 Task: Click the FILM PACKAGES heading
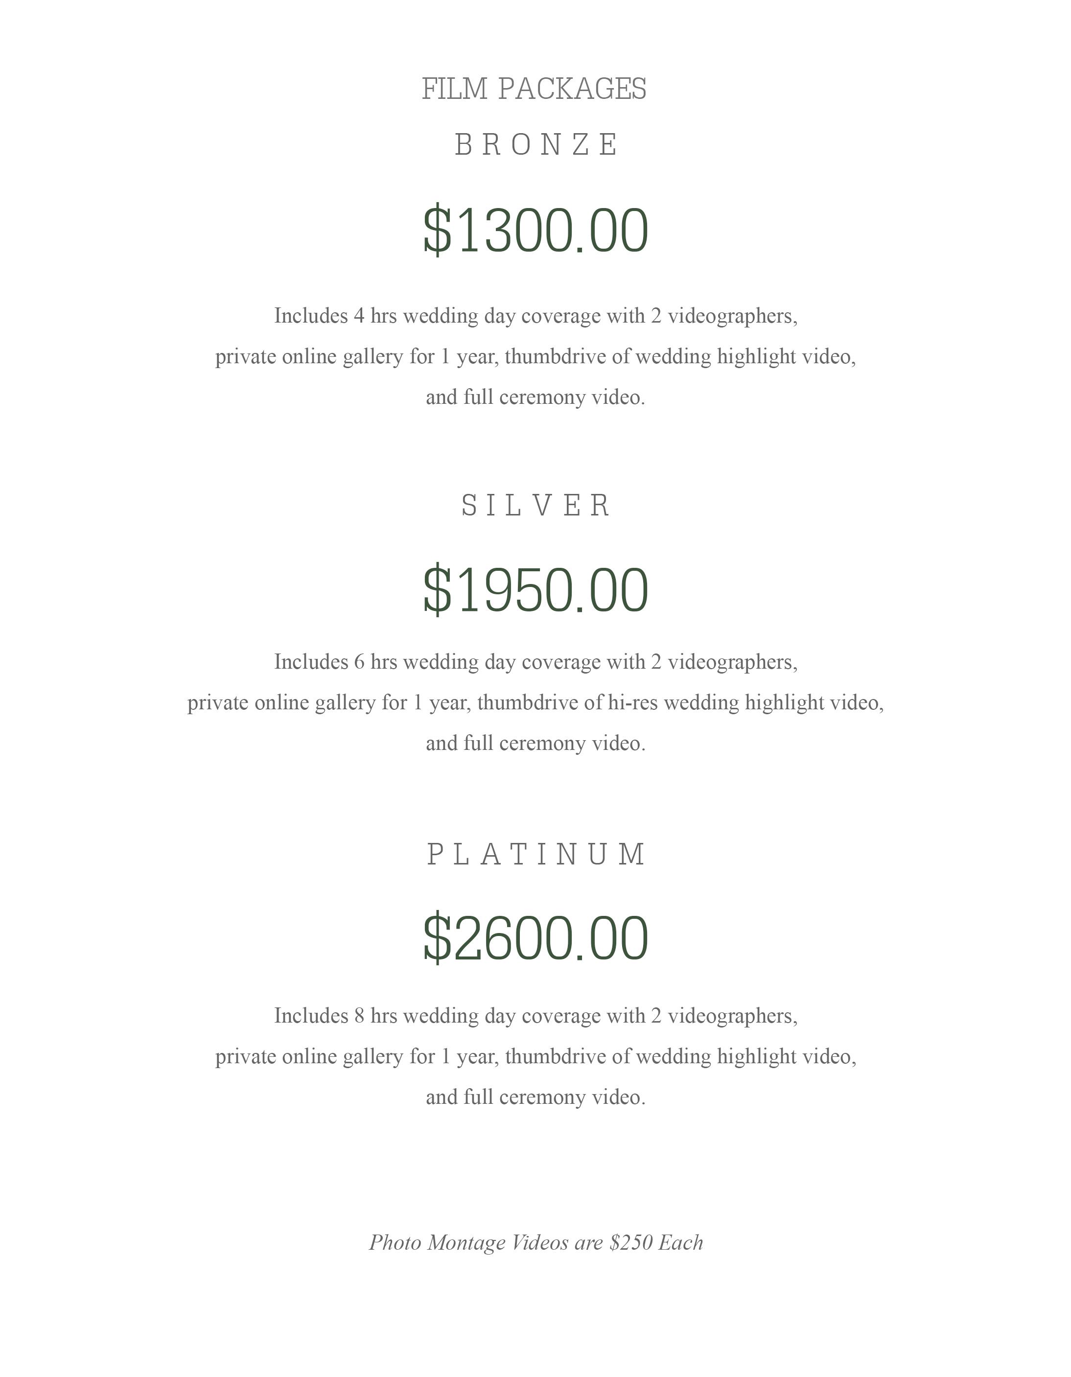tap(535, 89)
